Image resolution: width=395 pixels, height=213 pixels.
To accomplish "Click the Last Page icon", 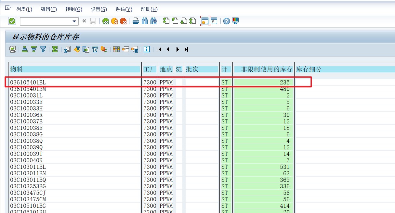I will point(192,21).
